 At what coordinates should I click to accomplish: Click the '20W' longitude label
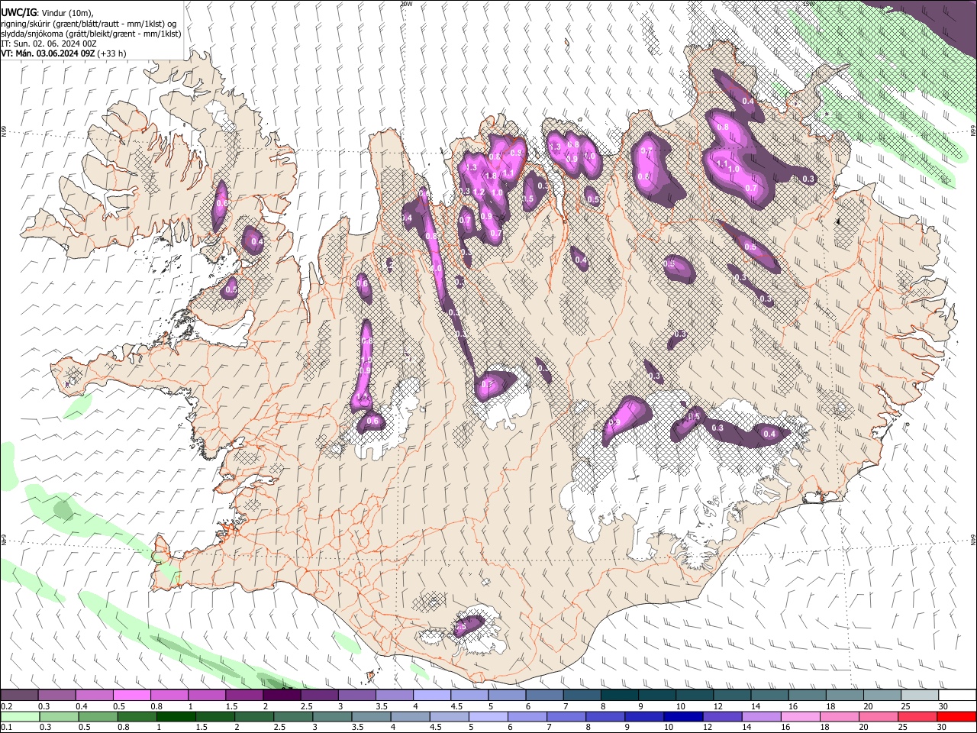(405, 4)
